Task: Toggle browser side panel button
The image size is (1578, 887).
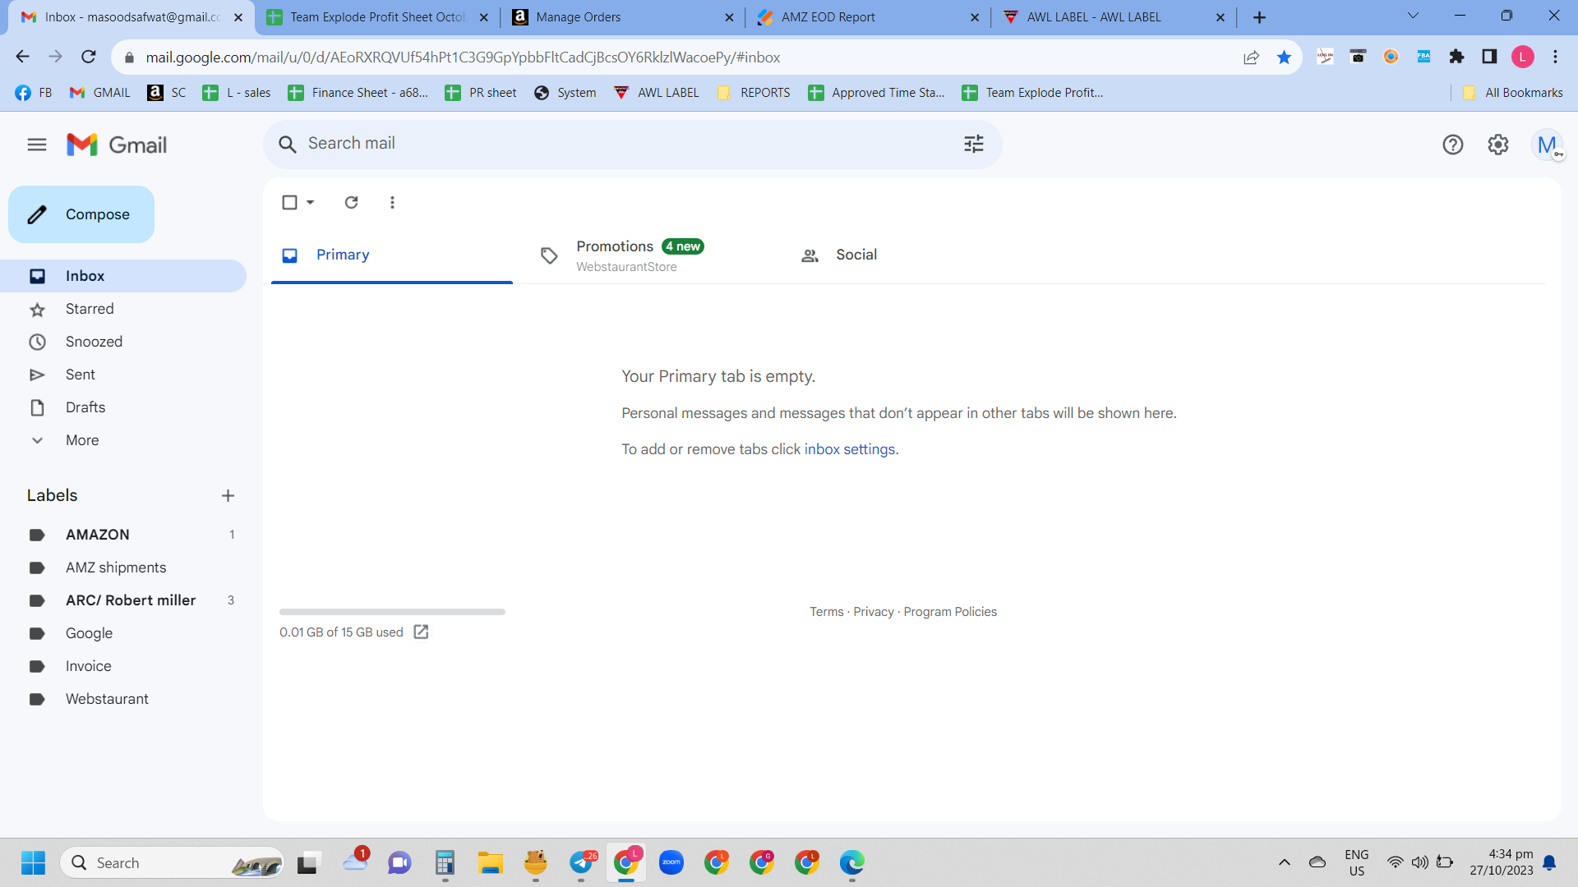Action: (x=1489, y=57)
